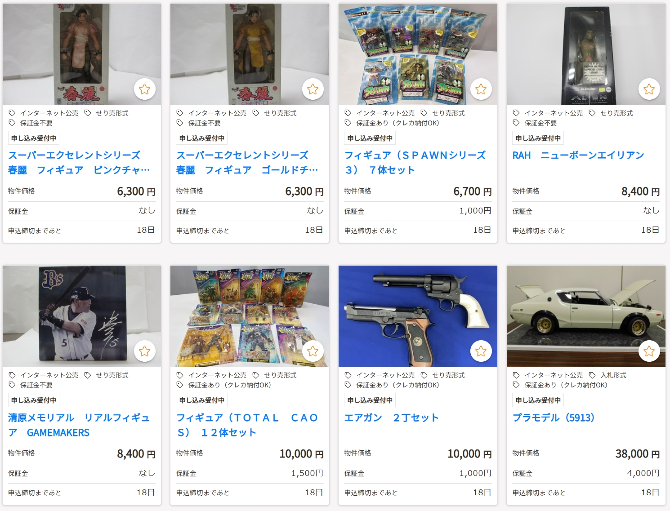The width and height of the screenshot is (670, 511).
Task: Favorite the TOTAL CHAOS 12-figure set
Action: coord(313,351)
